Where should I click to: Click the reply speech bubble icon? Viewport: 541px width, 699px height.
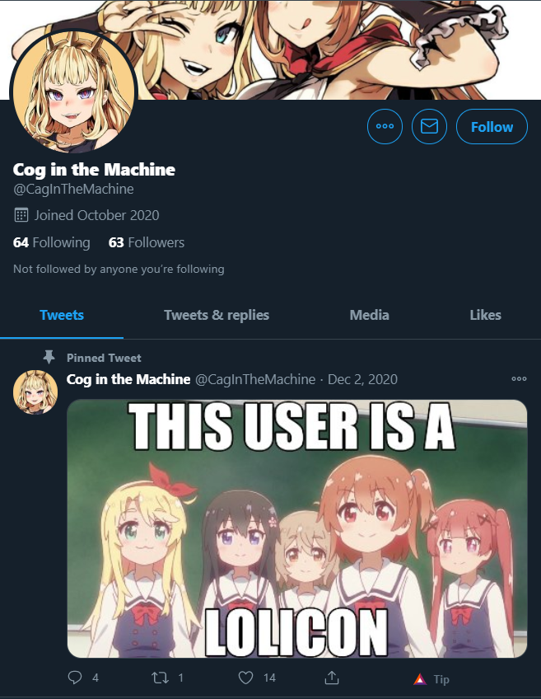75,678
